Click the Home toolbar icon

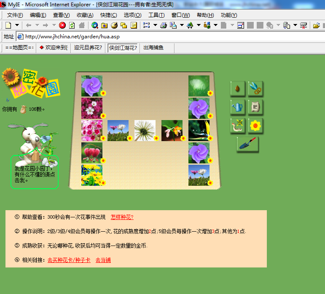pyautogui.click(x=82, y=25)
